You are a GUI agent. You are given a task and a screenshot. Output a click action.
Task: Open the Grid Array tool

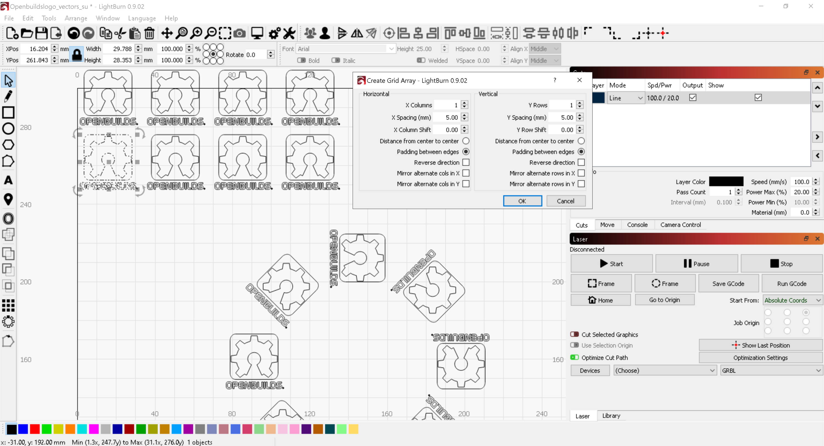pos(8,305)
